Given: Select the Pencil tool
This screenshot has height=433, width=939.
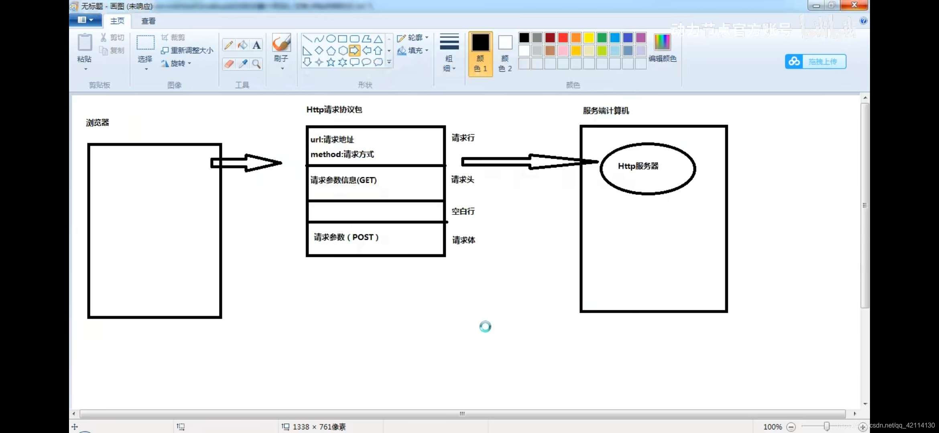Looking at the screenshot, I should [229, 45].
